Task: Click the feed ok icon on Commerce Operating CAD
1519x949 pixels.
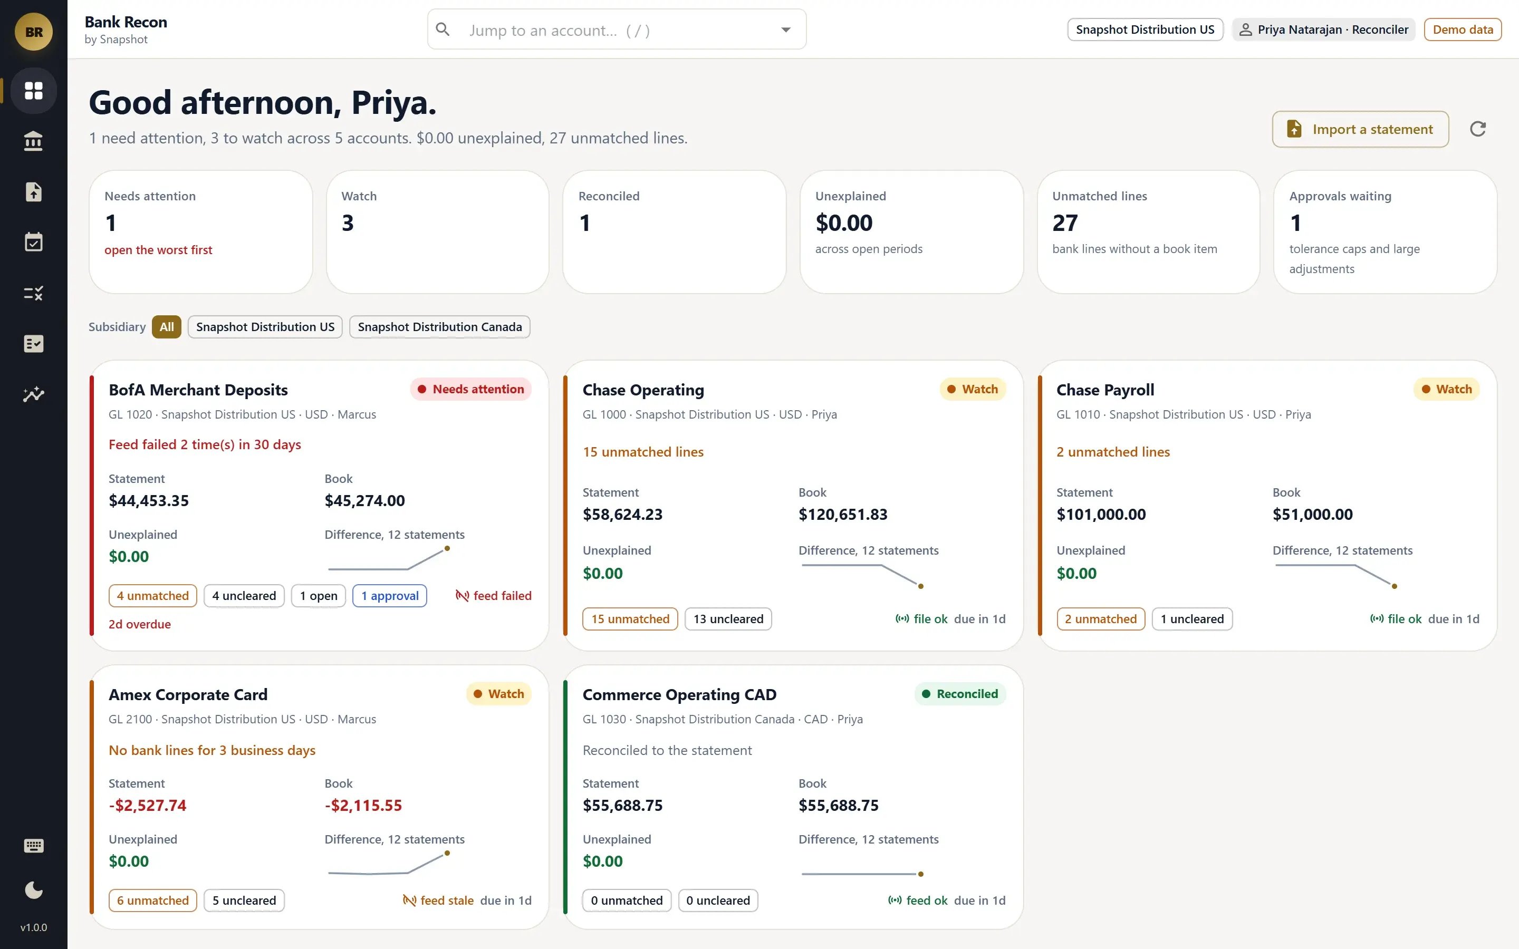Action: coord(895,900)
